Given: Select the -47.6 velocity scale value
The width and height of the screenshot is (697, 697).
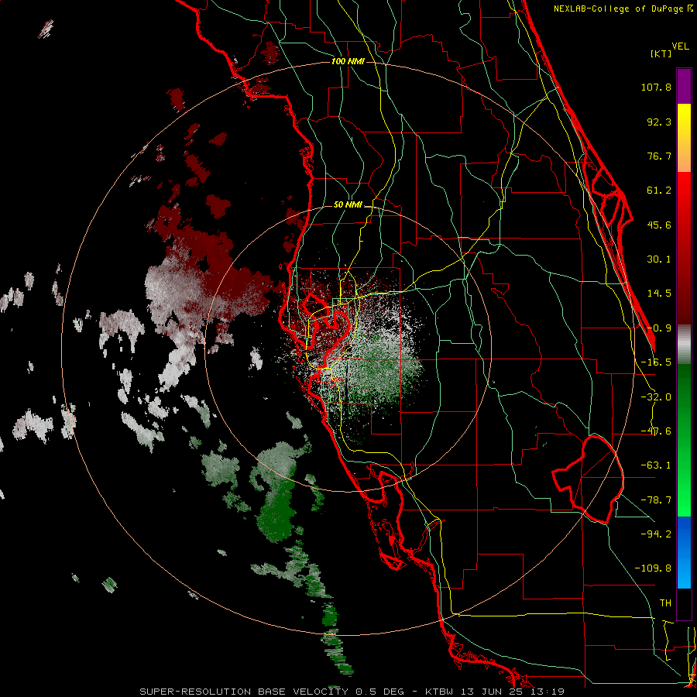Looking at the screenshot, I should [656, 431].
